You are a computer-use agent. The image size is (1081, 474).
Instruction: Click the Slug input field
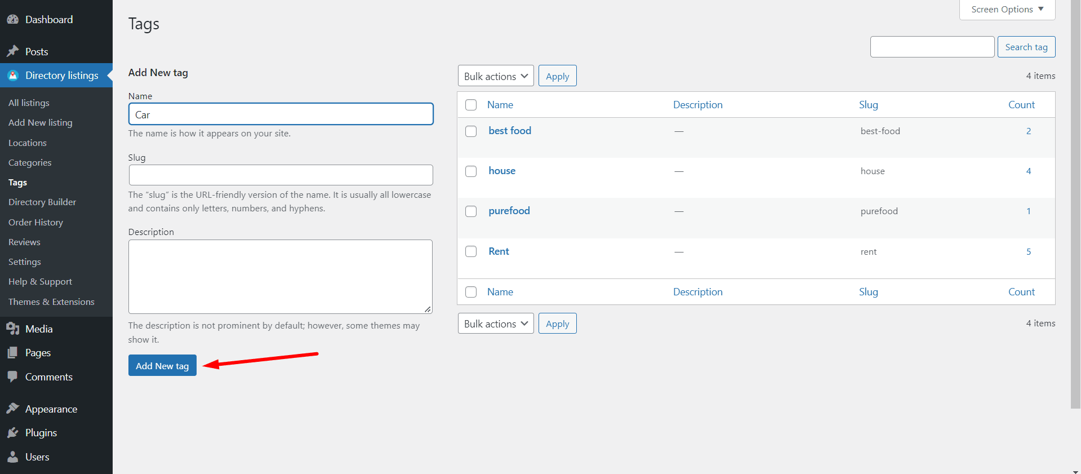click(x=281, y=175)
